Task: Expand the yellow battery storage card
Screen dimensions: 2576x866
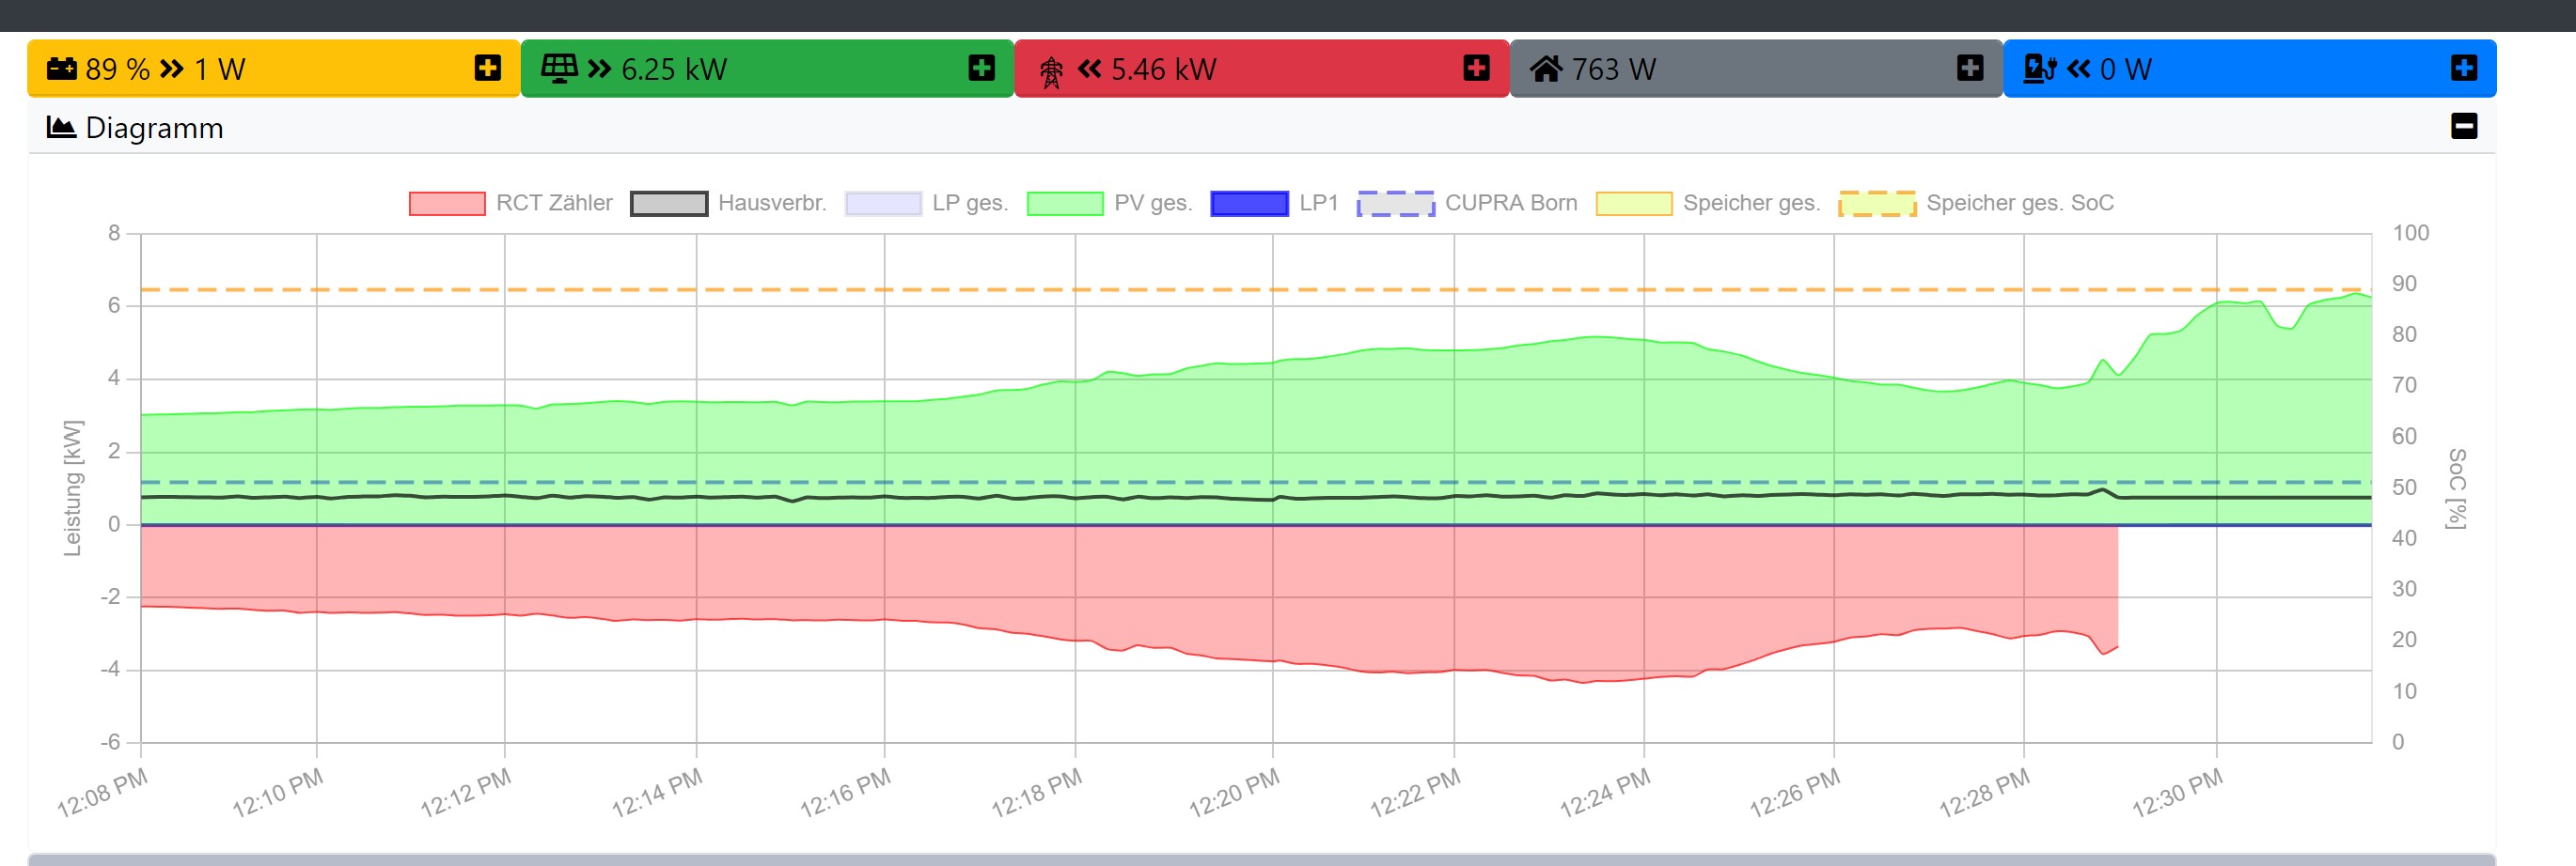Action: click(x=488, y=68)
